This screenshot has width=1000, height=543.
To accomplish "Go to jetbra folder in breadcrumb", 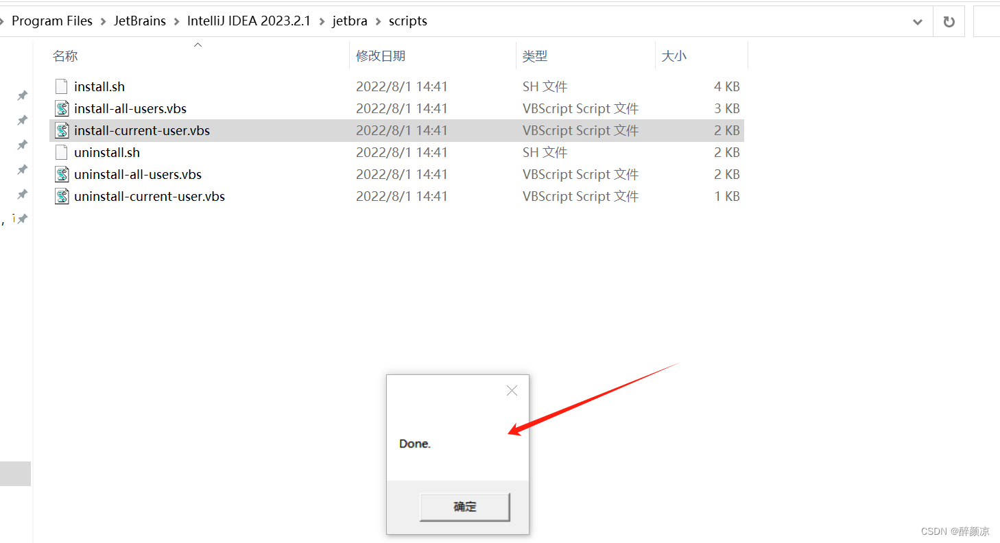I will [x=350, y=21].
